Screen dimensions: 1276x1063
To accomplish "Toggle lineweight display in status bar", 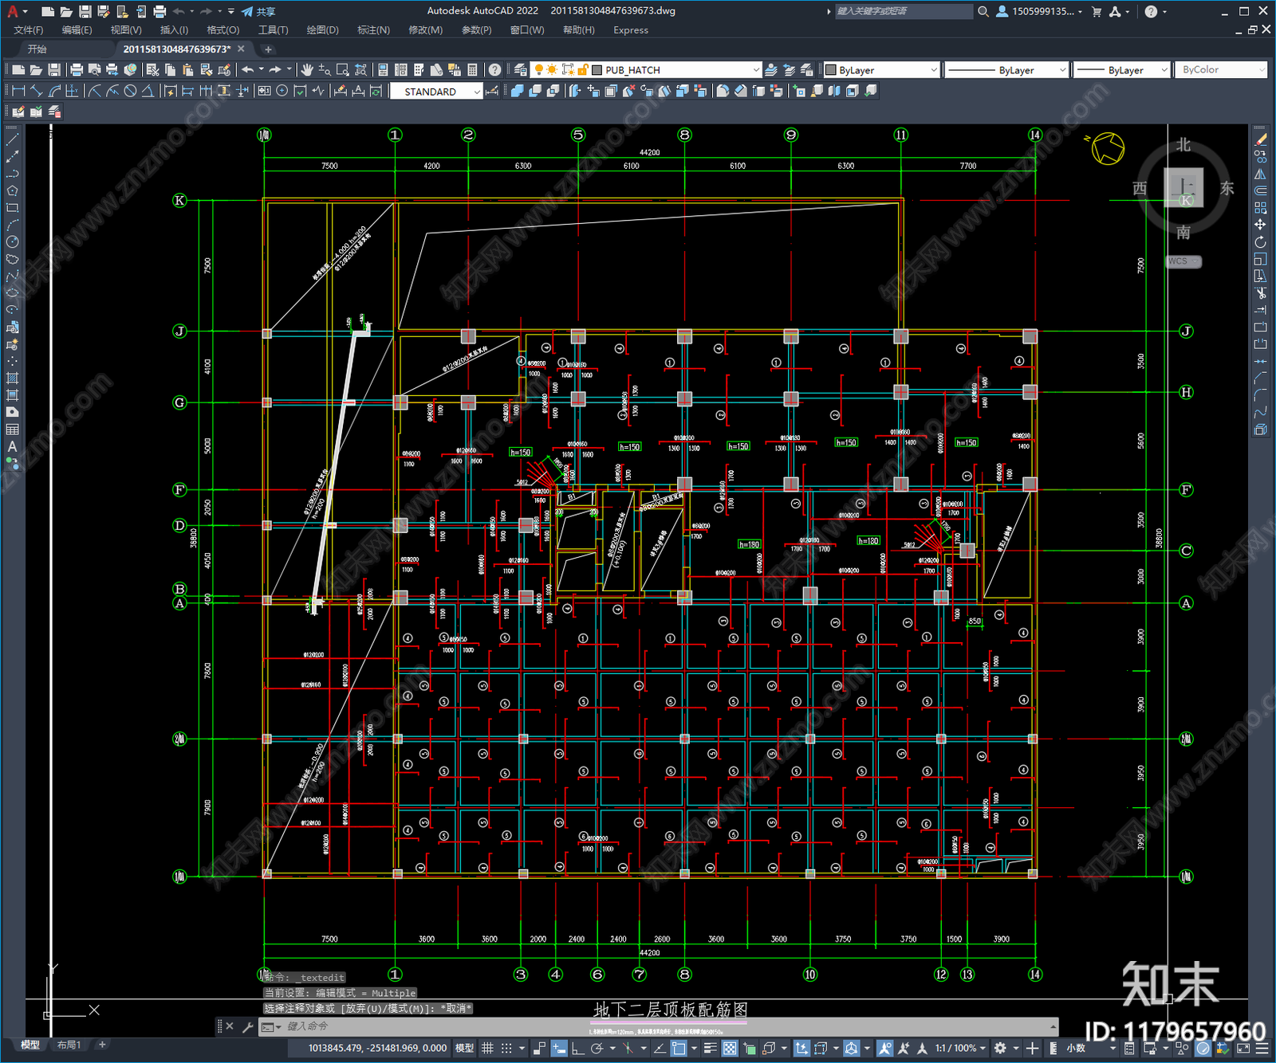I will pyautogui.click(x=710, y=1048).
